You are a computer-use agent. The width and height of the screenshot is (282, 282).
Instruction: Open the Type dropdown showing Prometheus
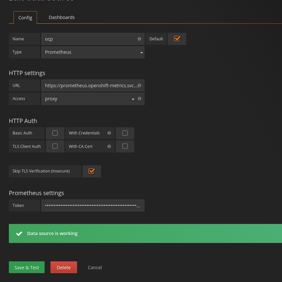[93, 52]
